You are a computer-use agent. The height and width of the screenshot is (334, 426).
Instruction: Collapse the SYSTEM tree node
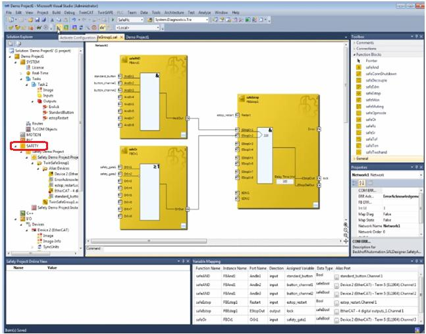click(x=16, y=62)
